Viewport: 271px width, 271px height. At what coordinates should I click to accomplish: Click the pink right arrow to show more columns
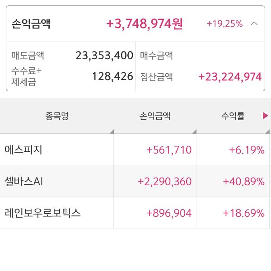point(266,116)
